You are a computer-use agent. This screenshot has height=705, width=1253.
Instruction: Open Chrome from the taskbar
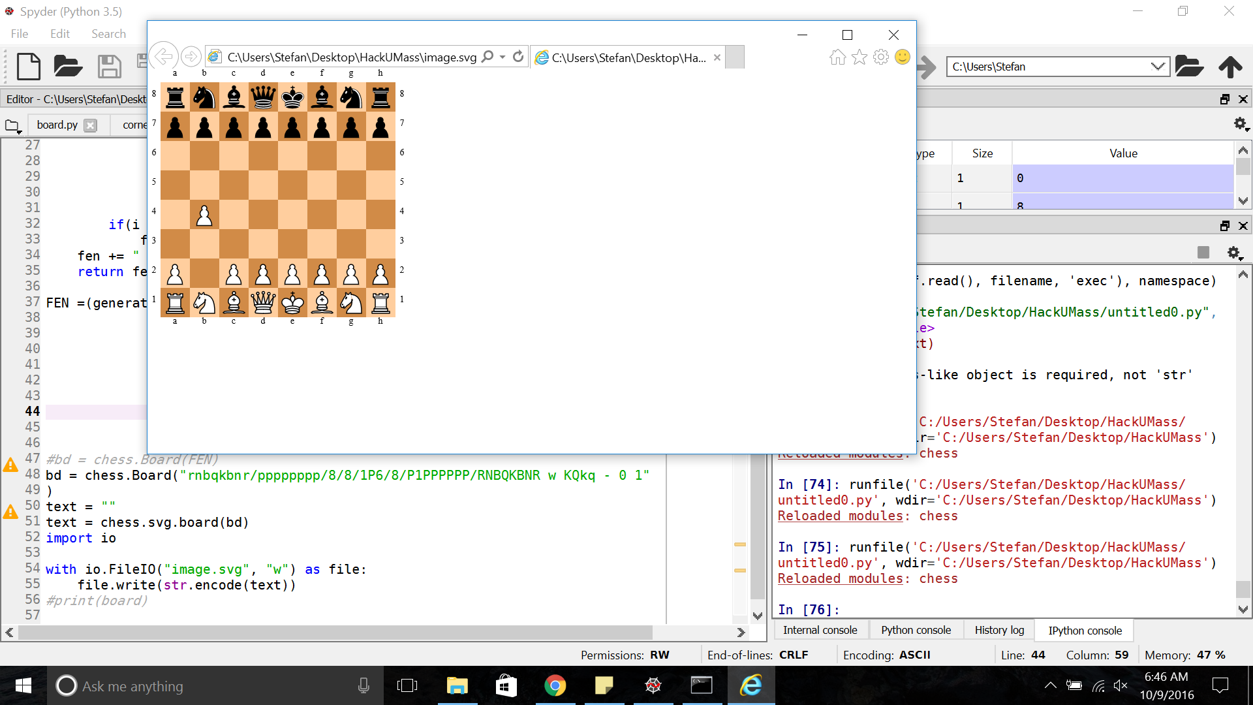pos(555,685)
